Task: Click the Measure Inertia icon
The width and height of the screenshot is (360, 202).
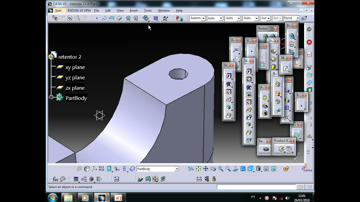Action: (x=214, y=179)
